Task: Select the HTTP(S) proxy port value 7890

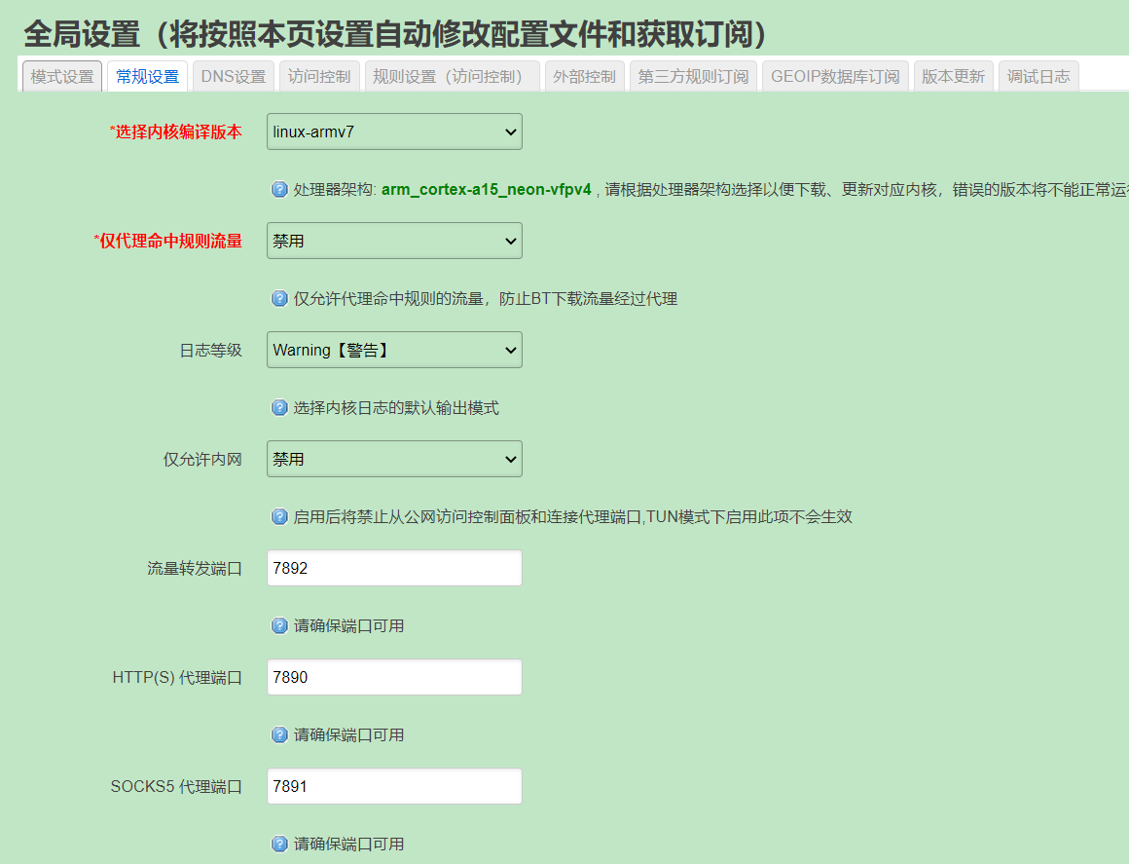Action: [394, 677]
